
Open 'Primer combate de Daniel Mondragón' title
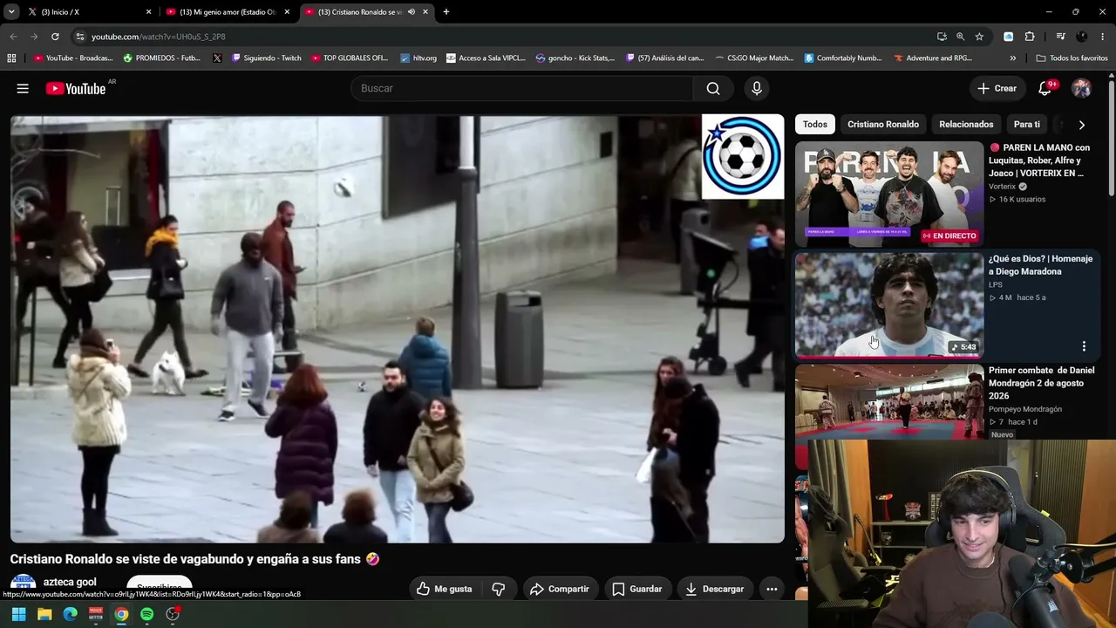coord(1041,383)
